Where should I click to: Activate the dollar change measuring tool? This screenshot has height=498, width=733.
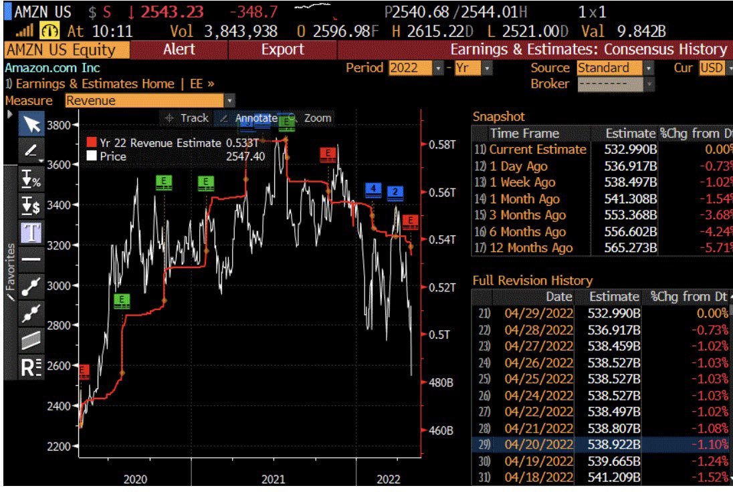pos(31,206)
